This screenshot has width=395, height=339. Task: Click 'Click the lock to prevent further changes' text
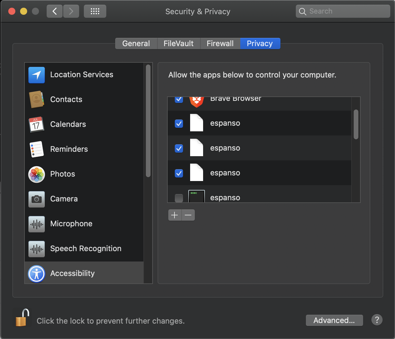(111, 321)
